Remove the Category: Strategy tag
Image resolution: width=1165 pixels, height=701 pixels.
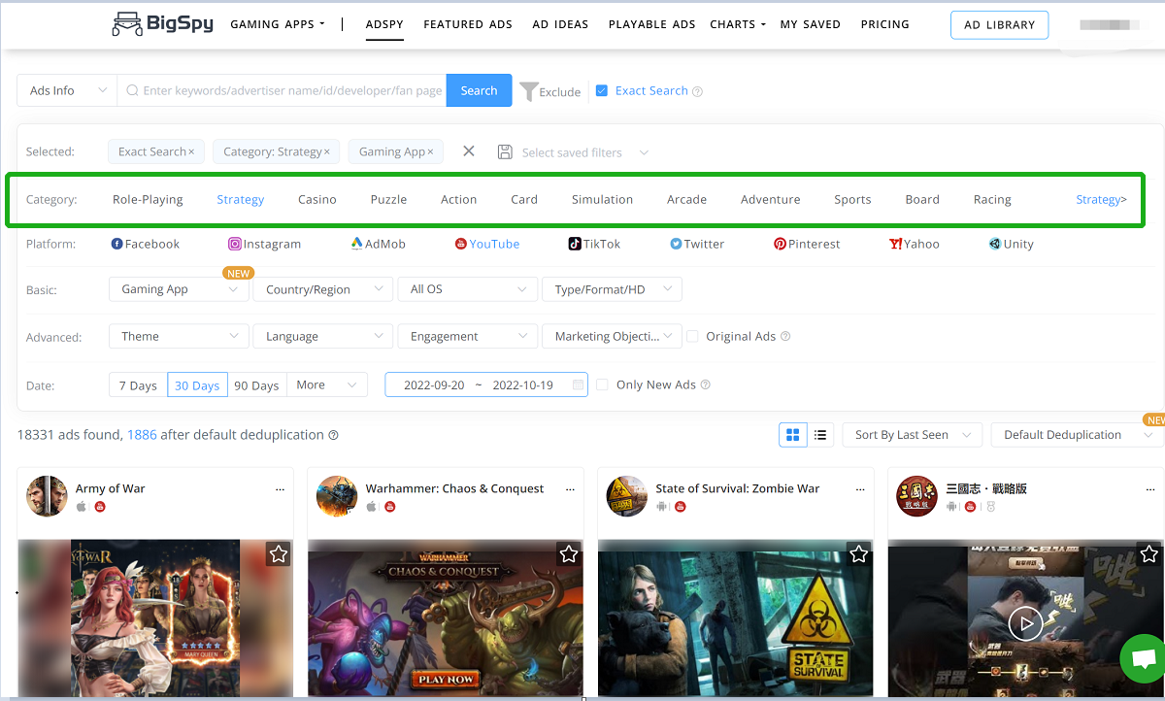pyautogui.click(x=327, y=152)
